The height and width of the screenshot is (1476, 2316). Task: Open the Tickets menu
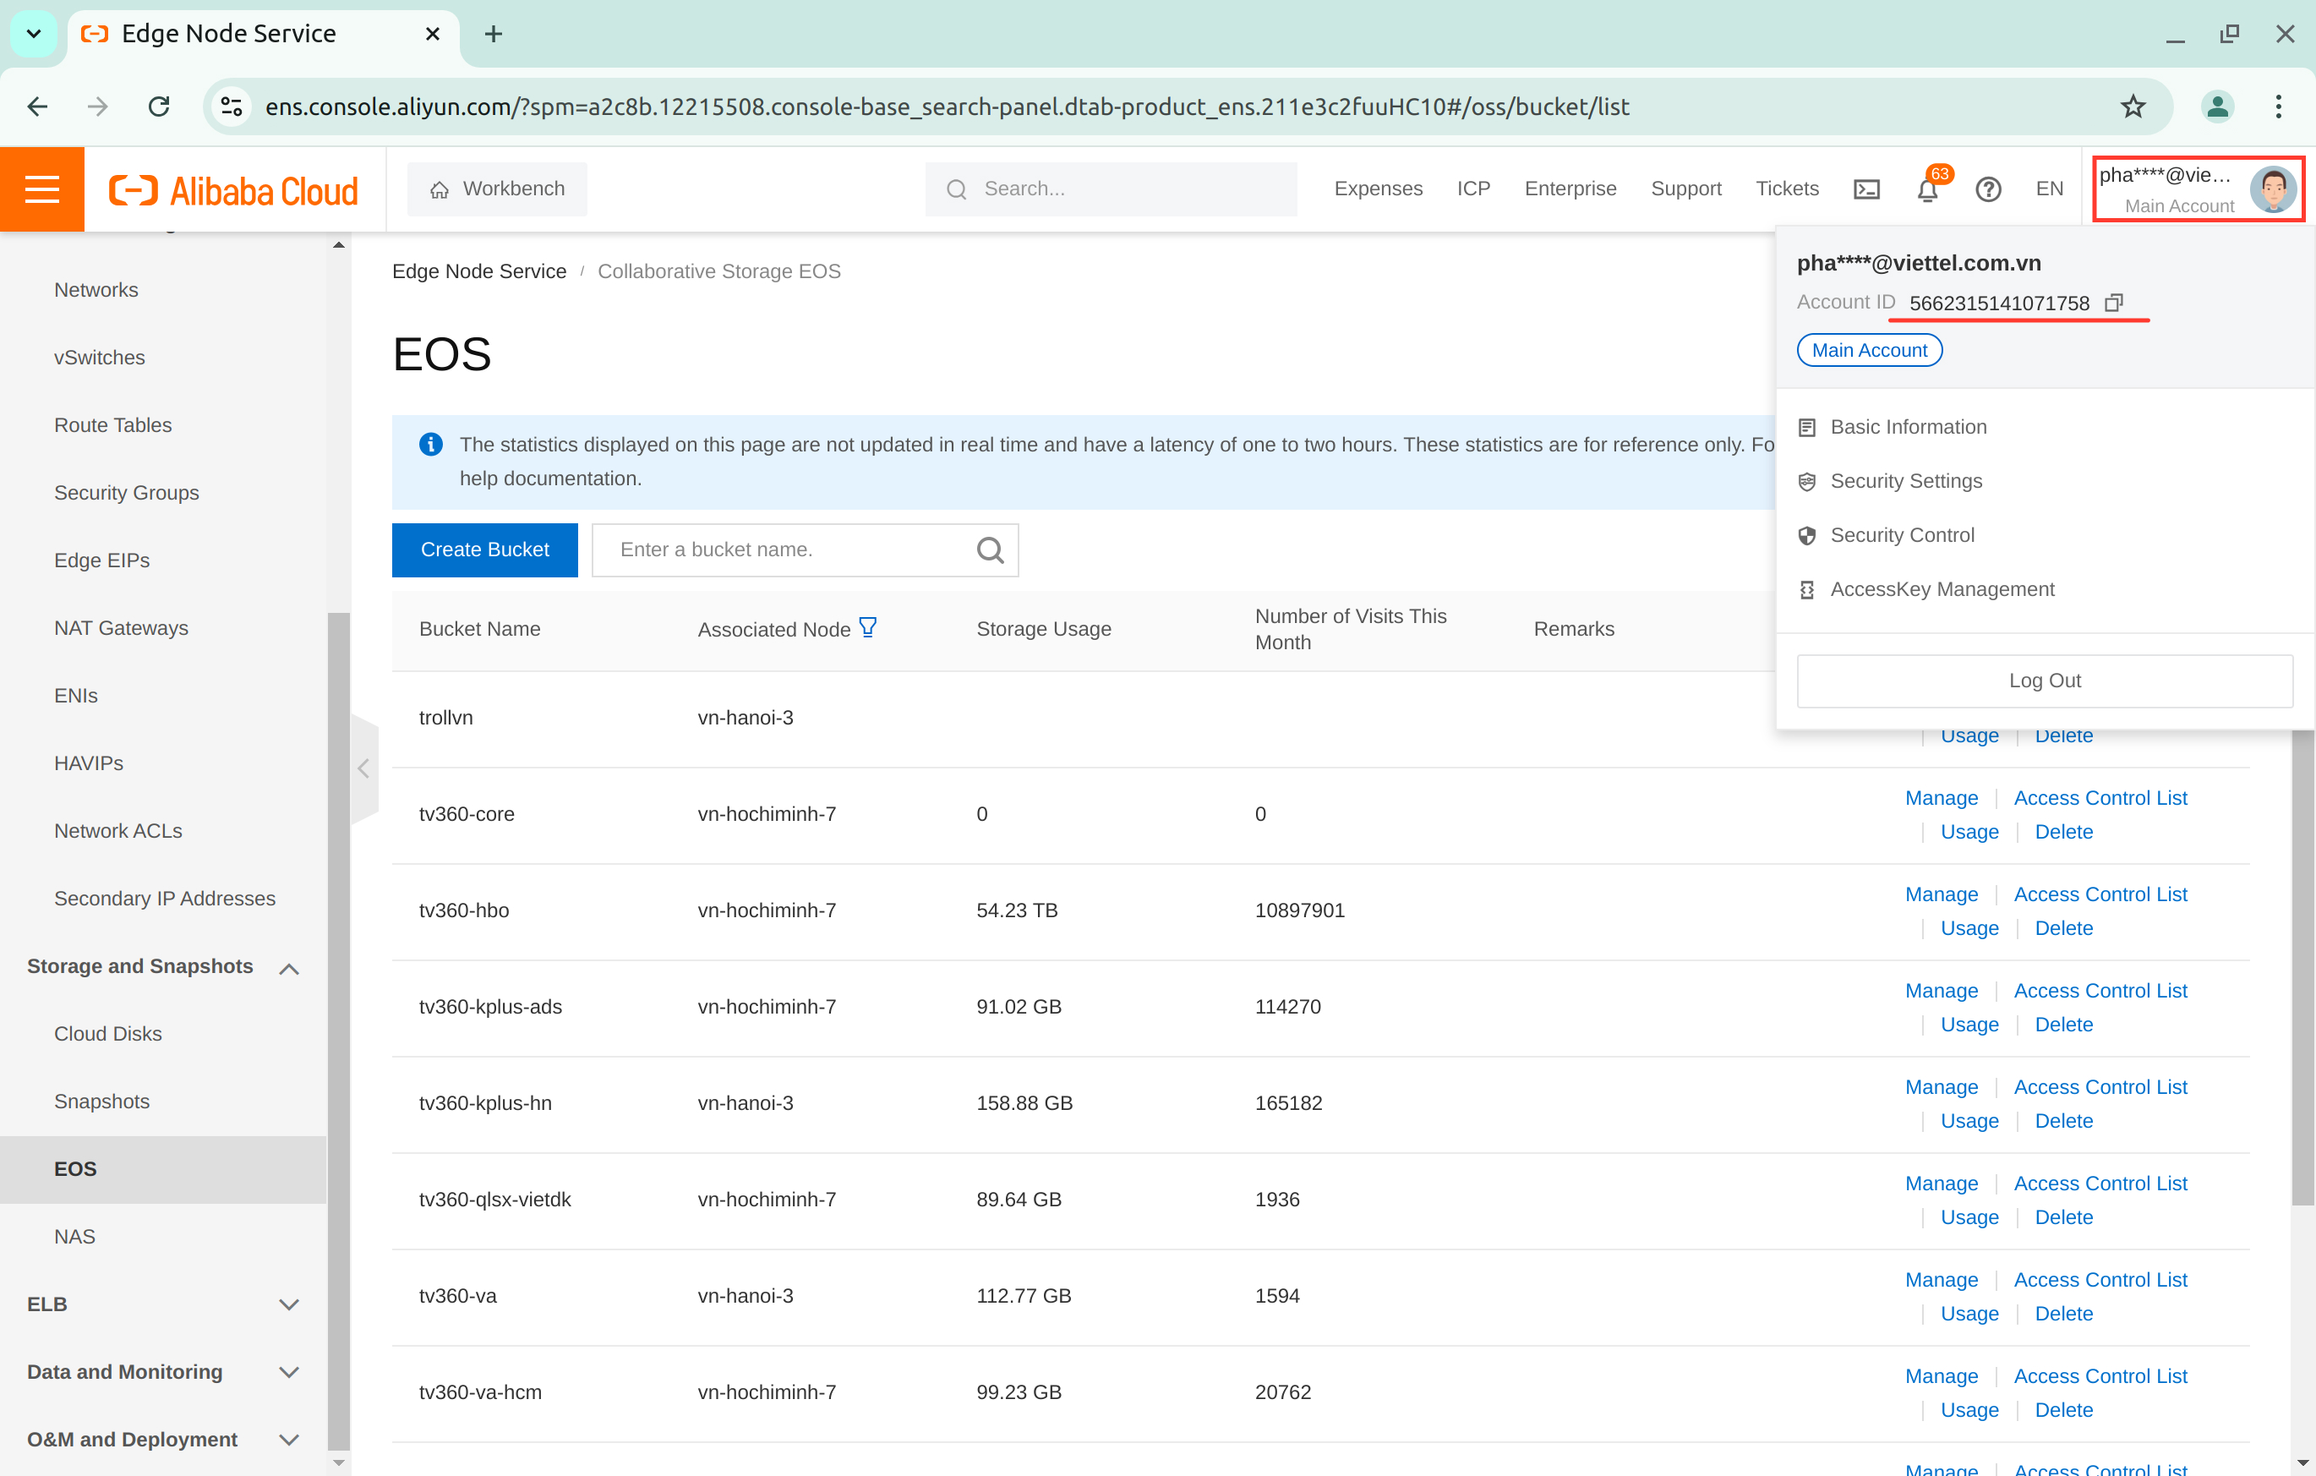pos(1786,189)
